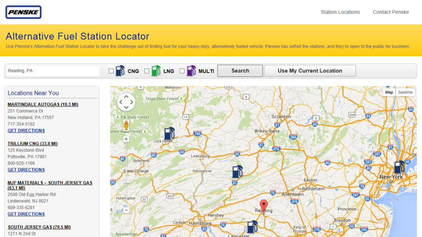Screen dimensions: 422x237
Task: Click the fuel station marker near Lancaster
Action: tap(252, 226)
